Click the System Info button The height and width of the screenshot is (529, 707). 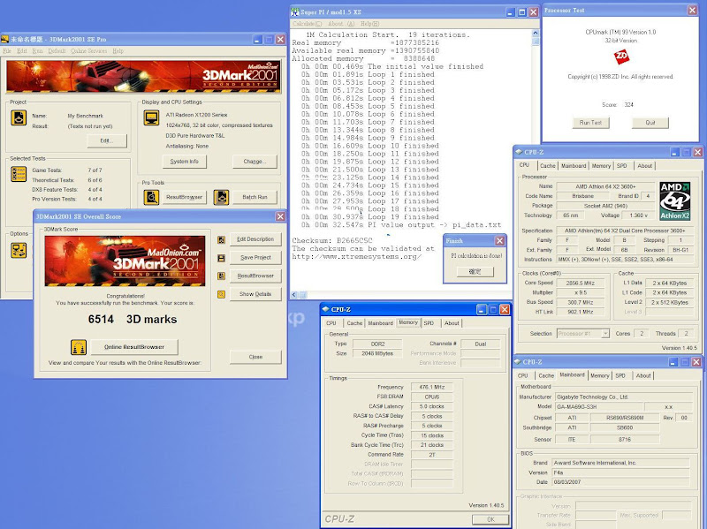[185, 162]
